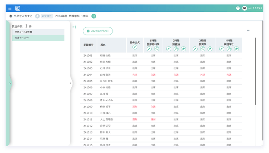This screenshot has height=153, width=269.
Task: Click the red 欠課 for 241004 in 3時限
Action: coord(203,75)
